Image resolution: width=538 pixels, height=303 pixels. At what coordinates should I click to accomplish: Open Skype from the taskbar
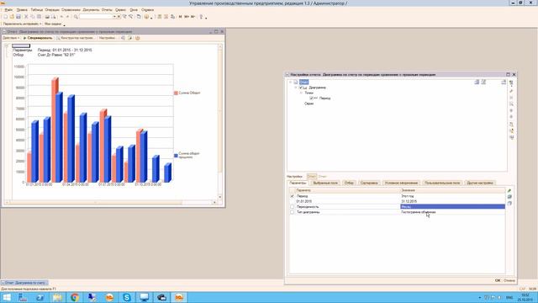(x=127, y=297)
